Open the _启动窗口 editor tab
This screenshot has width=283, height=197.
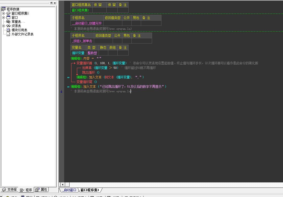tap(69, 190)
